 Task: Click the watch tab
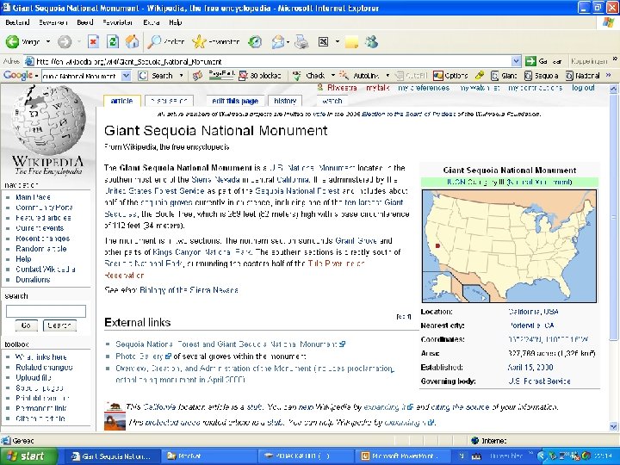point(332,102)
